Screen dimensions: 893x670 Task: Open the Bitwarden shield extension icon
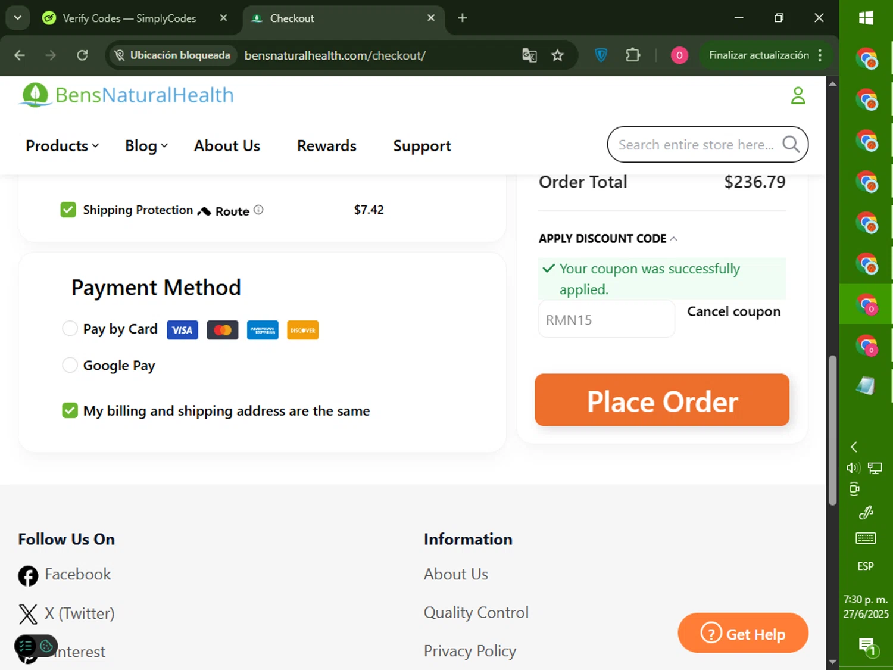(x=601, y=55)
